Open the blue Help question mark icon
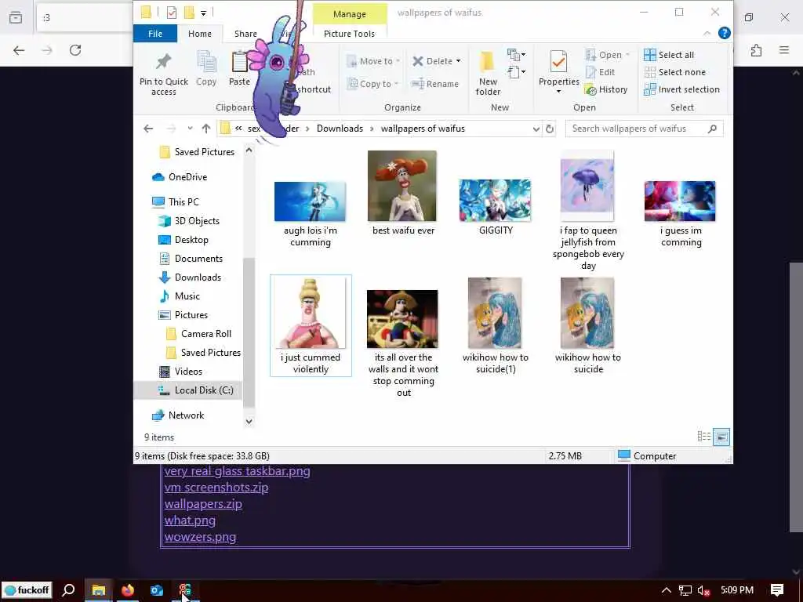 (x=724, y=33)
